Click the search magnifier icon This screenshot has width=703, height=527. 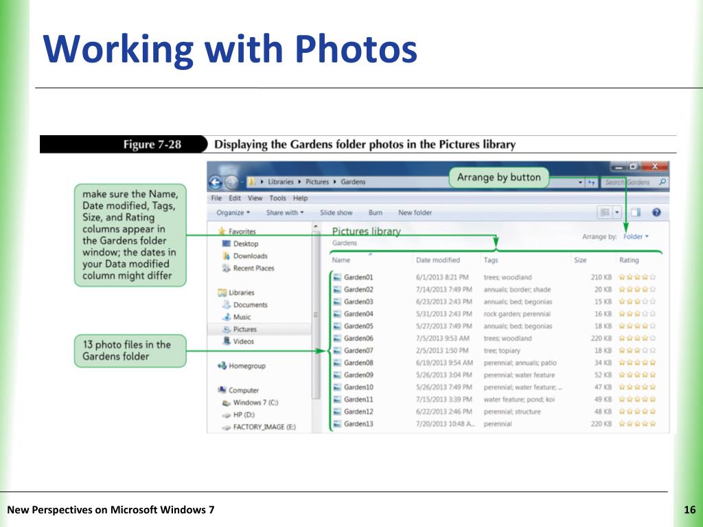coord(662,182)
